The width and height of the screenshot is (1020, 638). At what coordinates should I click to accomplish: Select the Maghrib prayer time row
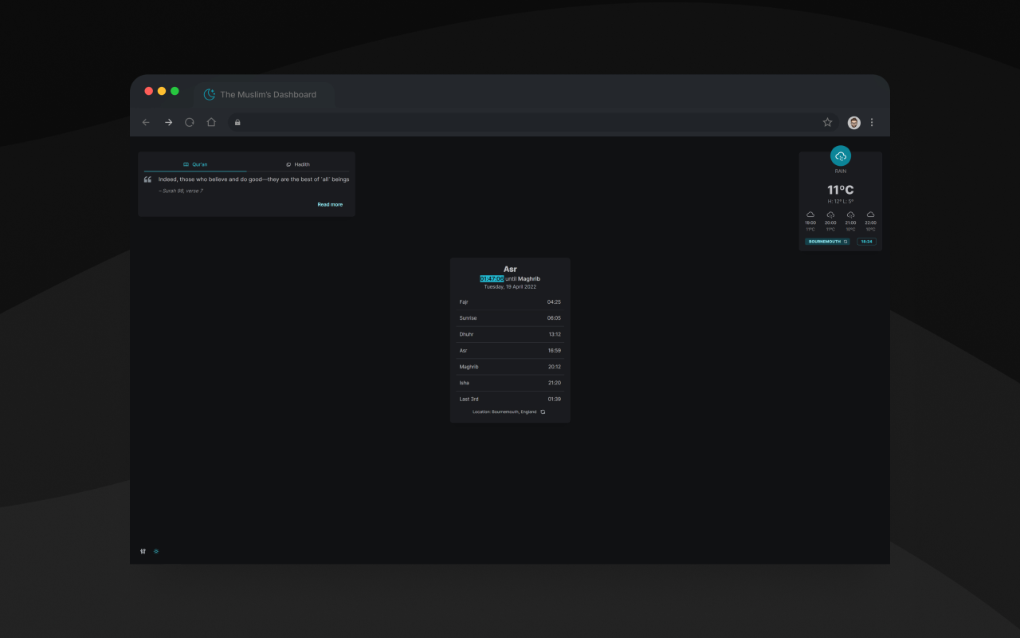pyautogui.click(x=510, y=367)
